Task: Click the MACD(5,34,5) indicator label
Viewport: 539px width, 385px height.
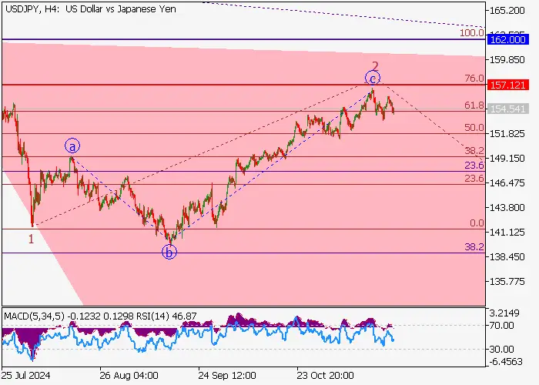Action: point(34,316)
